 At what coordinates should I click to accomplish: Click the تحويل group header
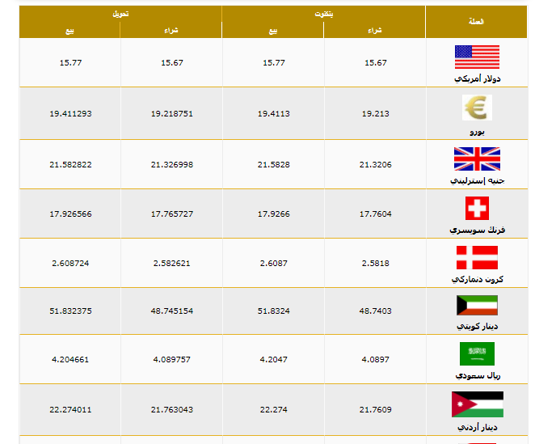pos(120,14)
